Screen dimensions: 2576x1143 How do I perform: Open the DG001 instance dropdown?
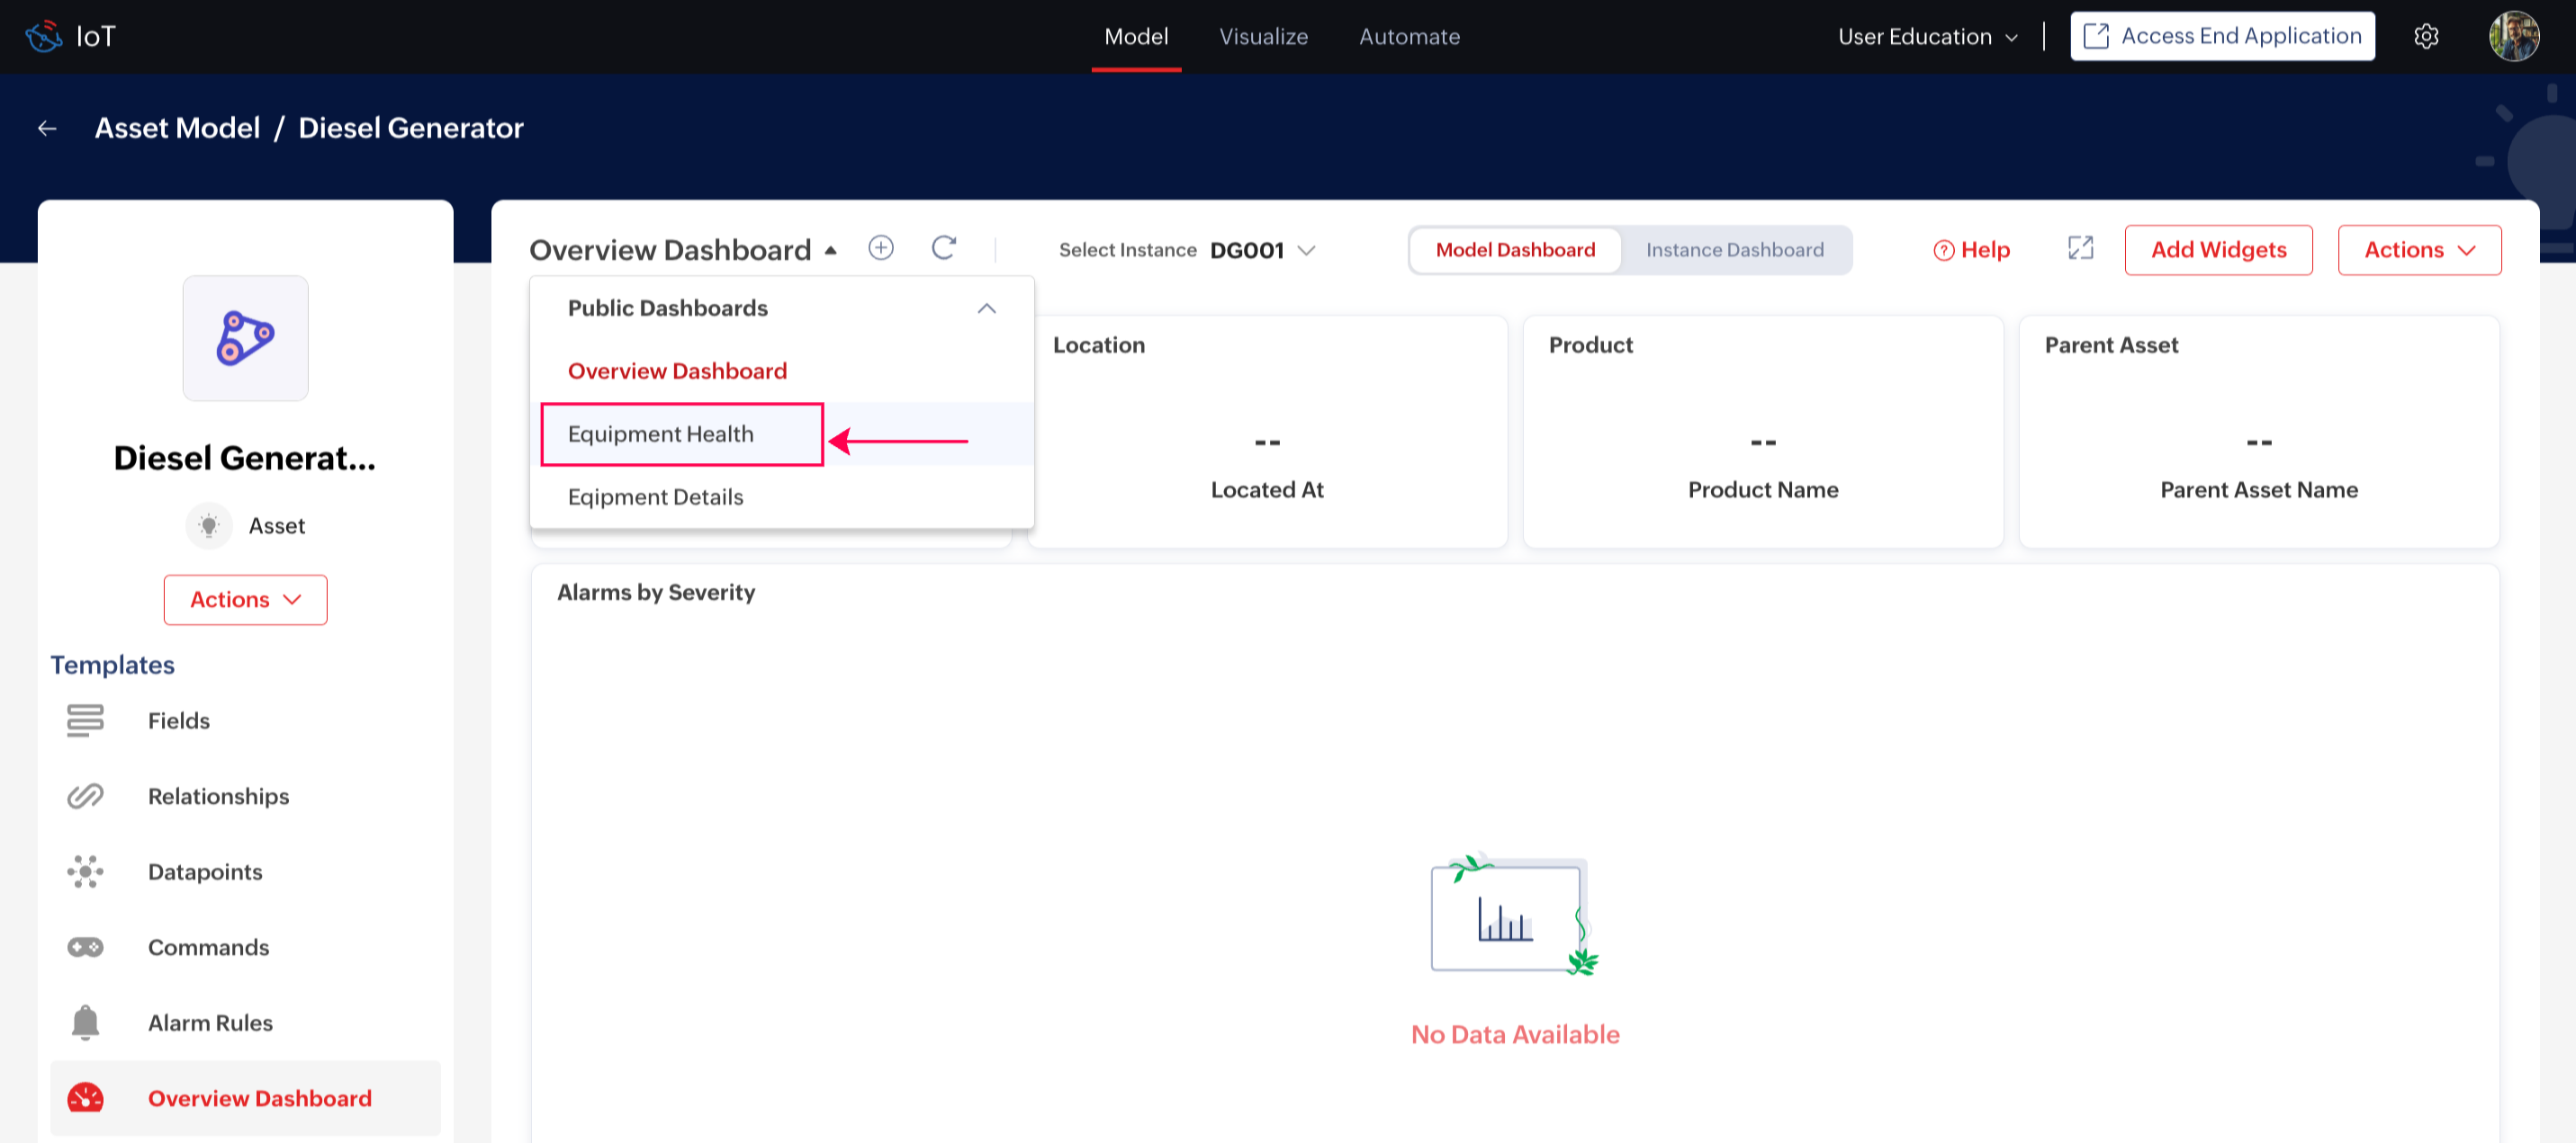[1262, 250]
